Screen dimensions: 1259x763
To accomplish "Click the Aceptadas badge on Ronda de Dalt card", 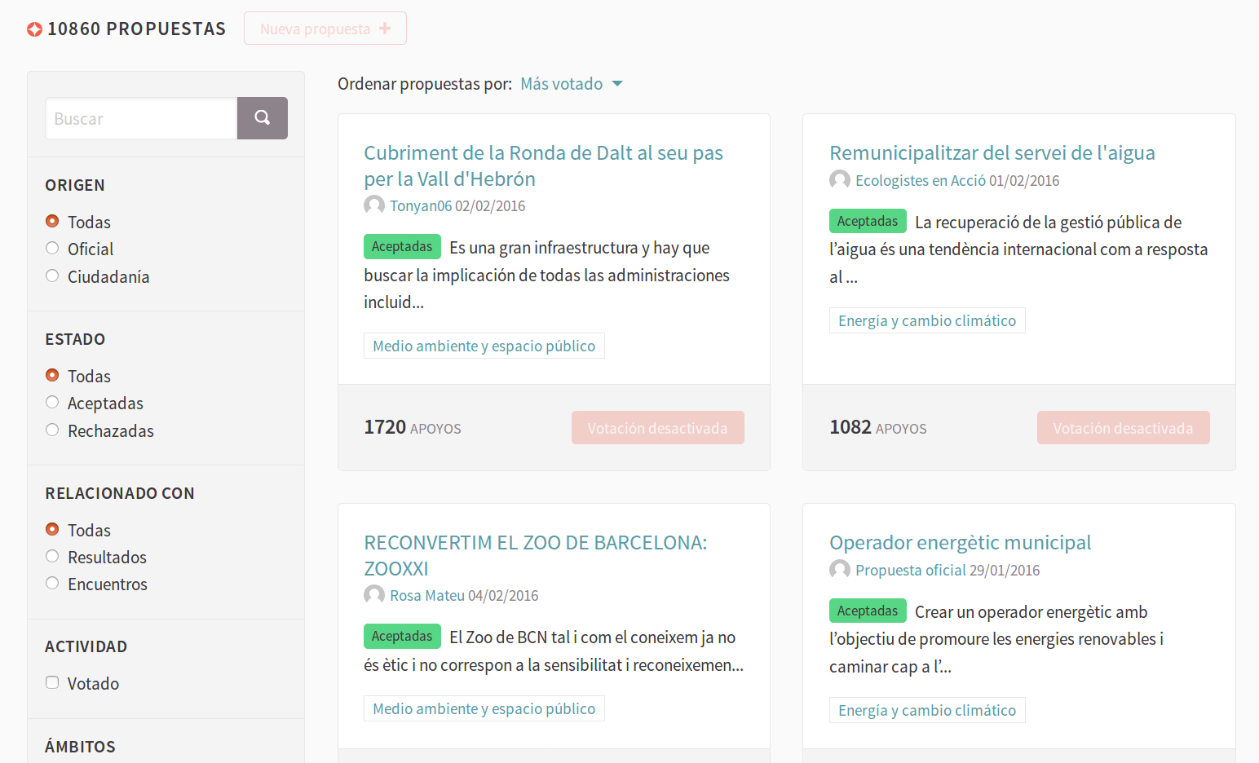I will click(402, 246).
